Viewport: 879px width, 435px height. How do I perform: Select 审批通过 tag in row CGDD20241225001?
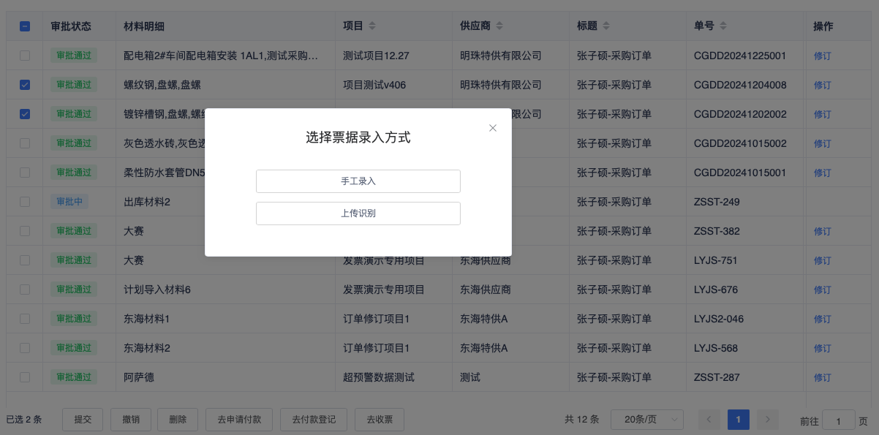pyautogui.click(x=74, y=56)
